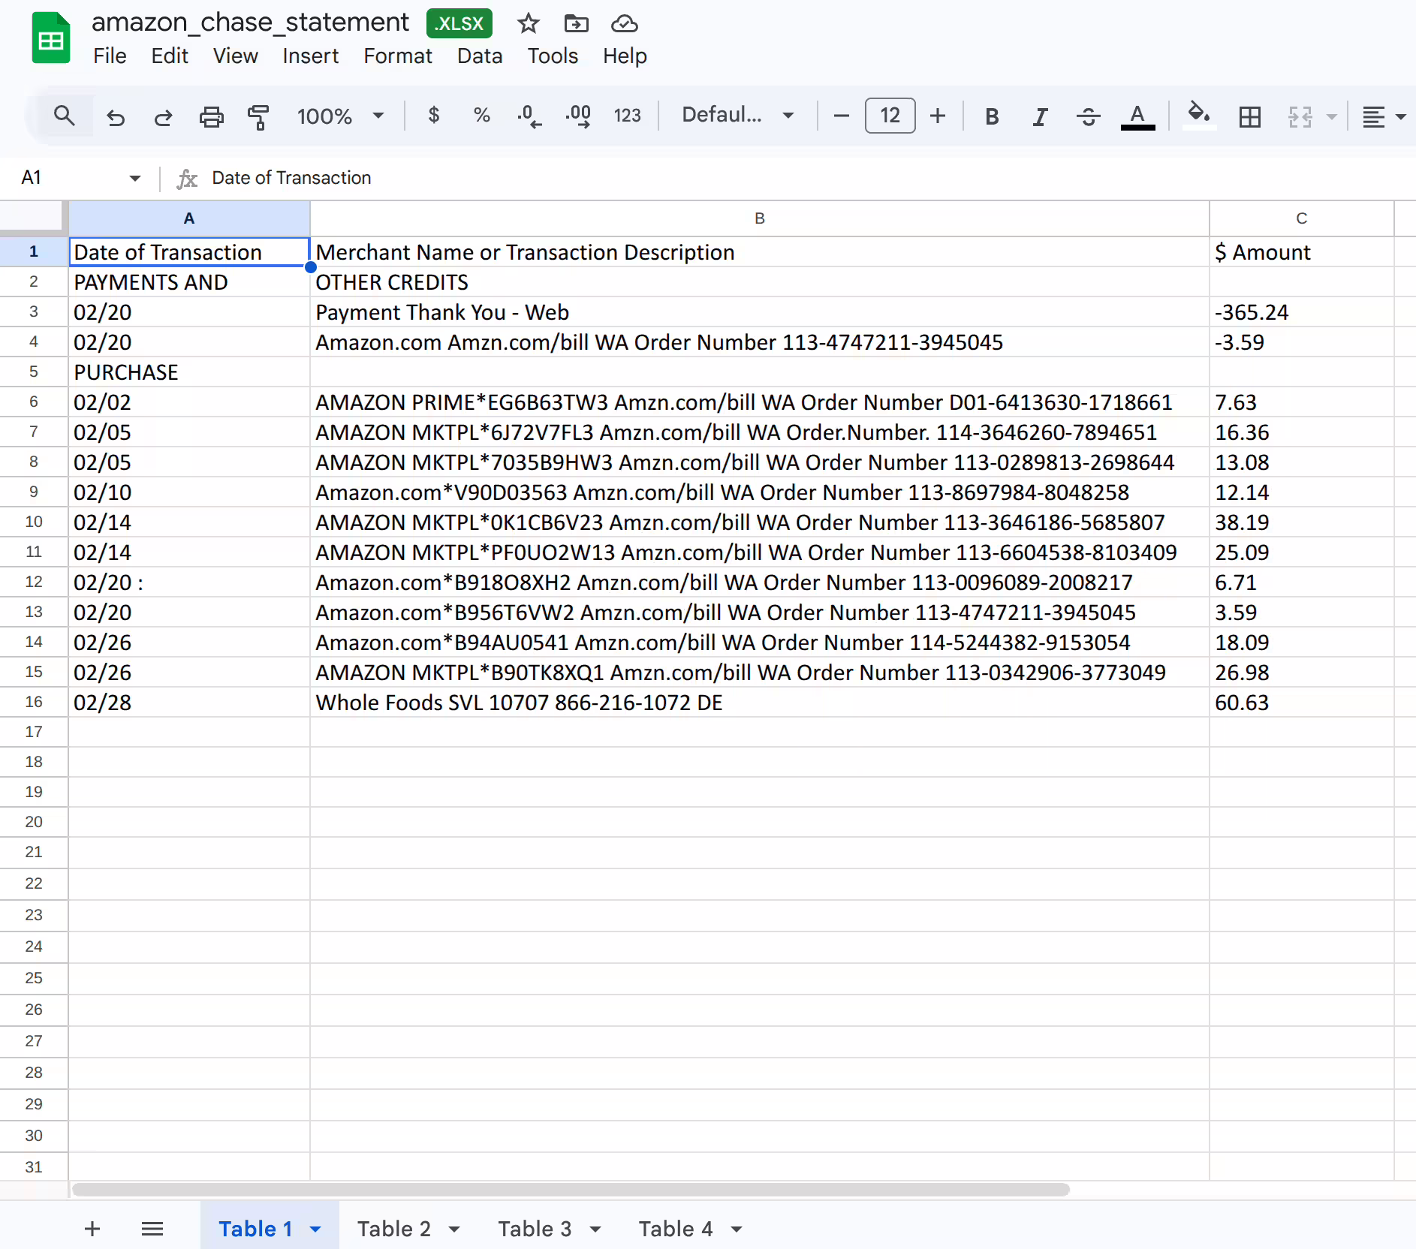Click the Print icon
Screen dimensions: 1416x1249
211,116
